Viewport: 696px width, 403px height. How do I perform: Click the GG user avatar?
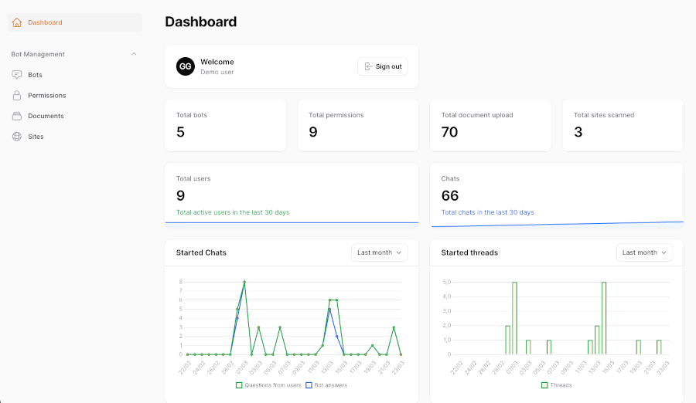[186, 66]
